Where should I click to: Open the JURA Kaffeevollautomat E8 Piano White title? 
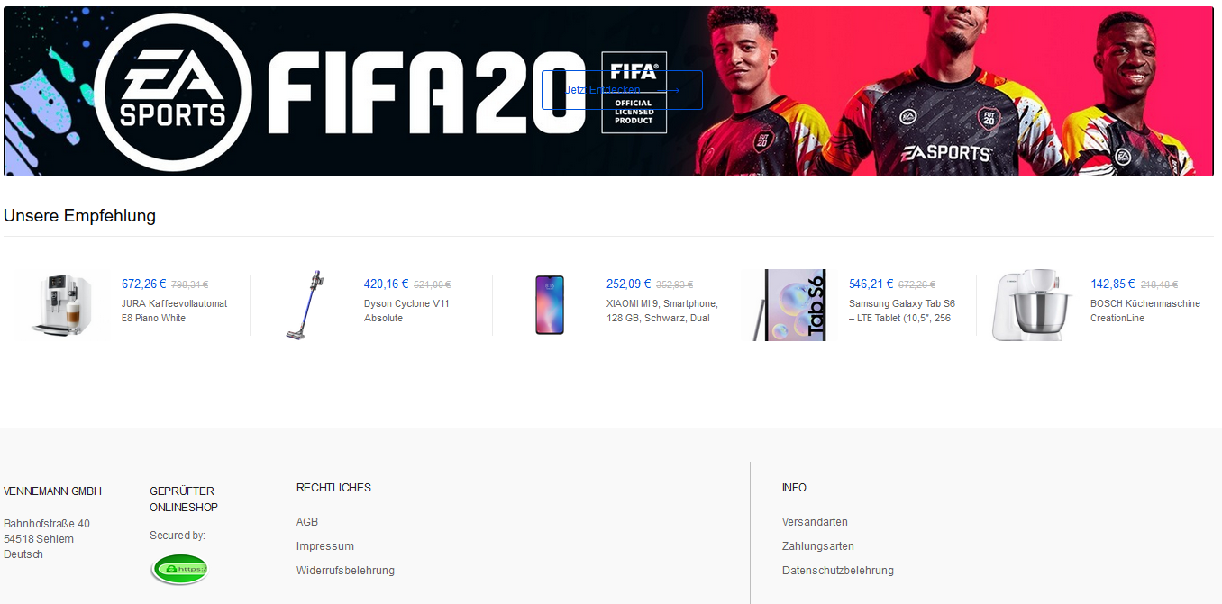coord(174,311)
